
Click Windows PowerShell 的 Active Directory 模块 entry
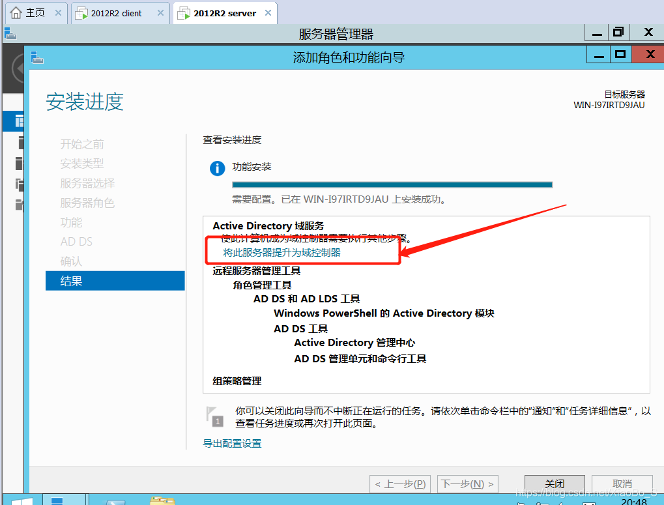tap(384, 313)
